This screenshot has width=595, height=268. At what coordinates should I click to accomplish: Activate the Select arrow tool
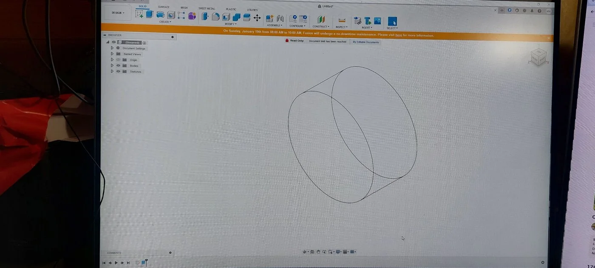pyautogui.click(x=392, y=21)
